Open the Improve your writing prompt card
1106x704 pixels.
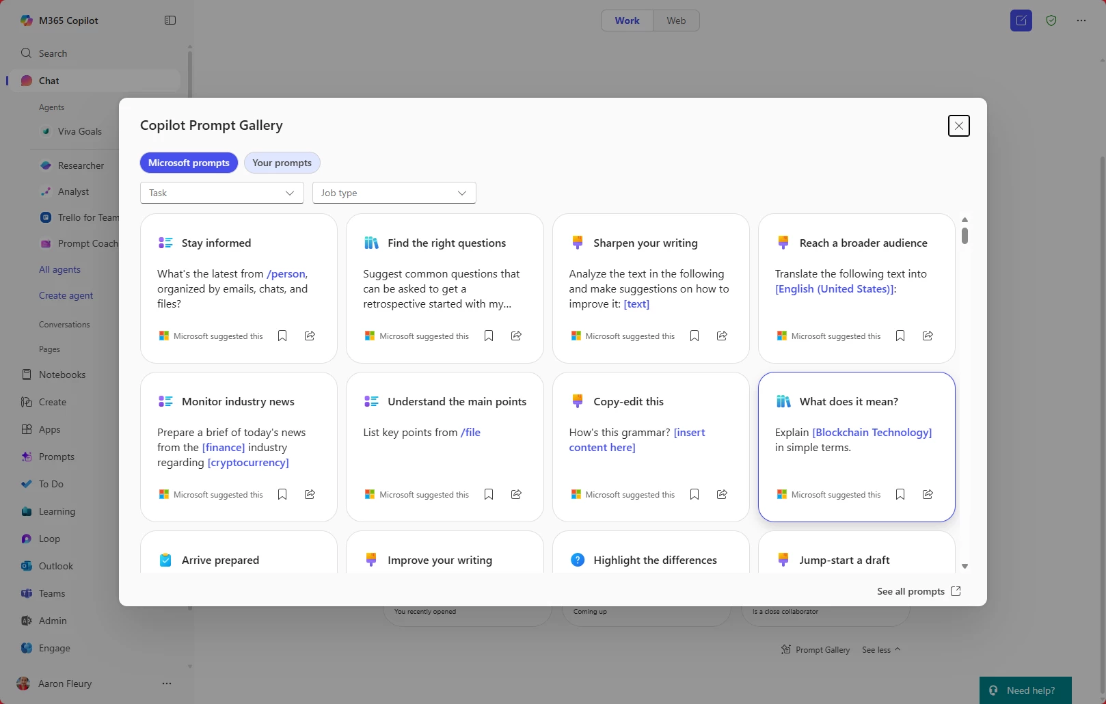pos(445,552)
